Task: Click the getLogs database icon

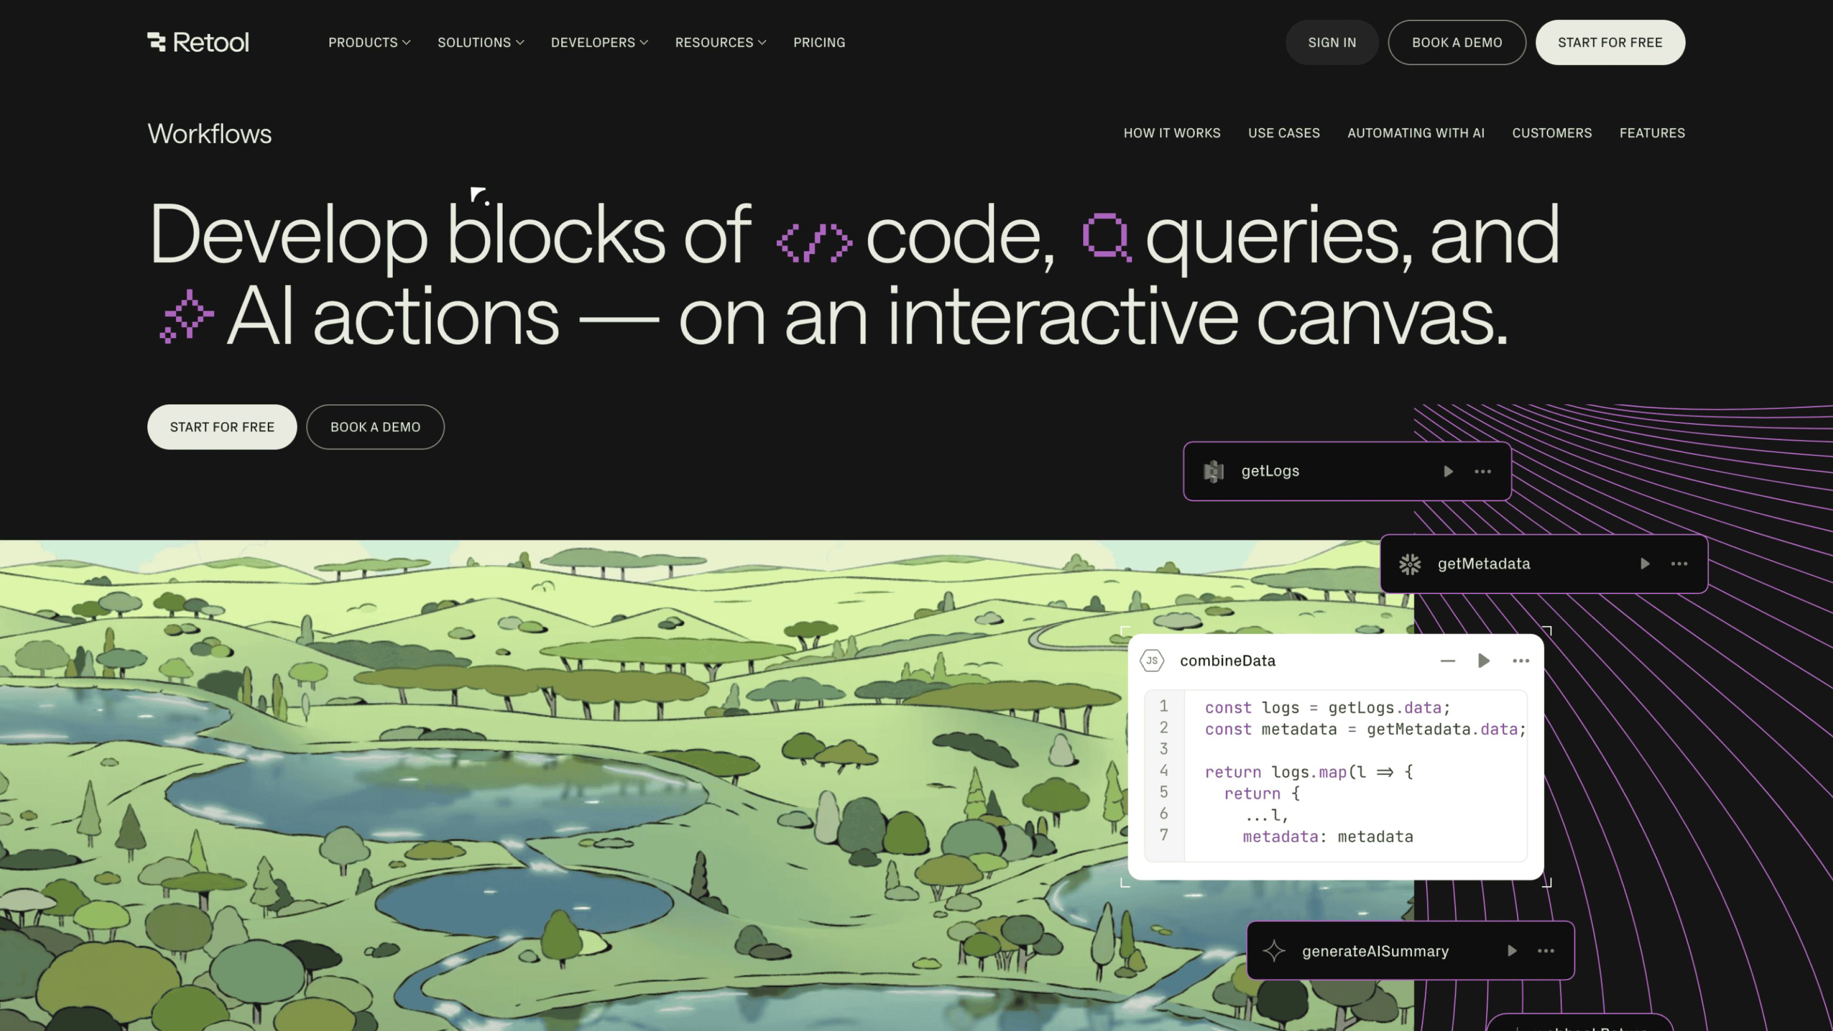Action: 1213,471
